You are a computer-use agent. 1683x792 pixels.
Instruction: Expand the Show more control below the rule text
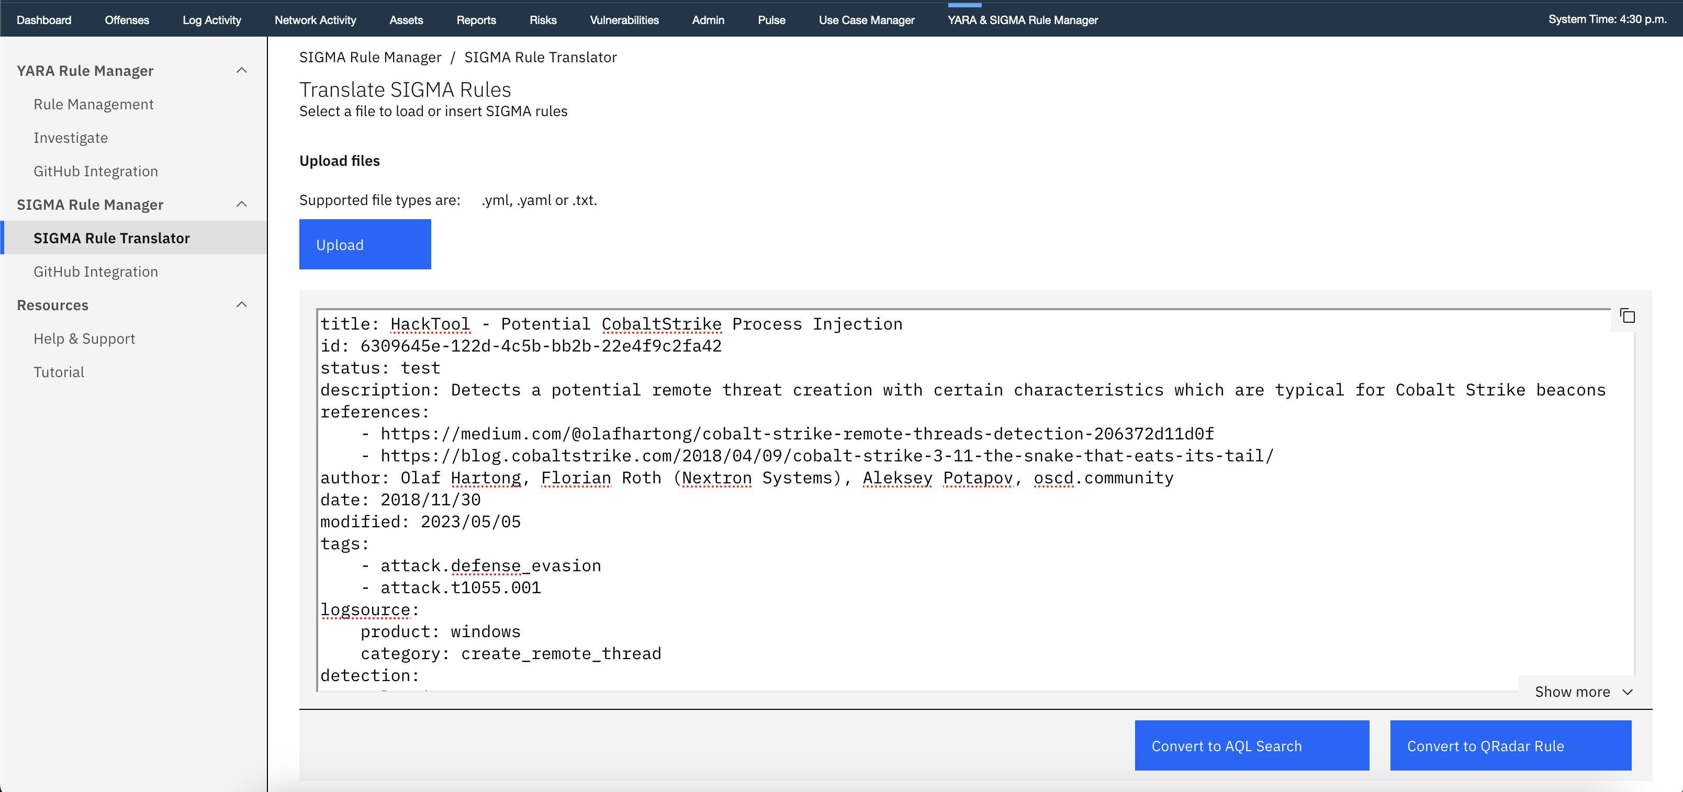tap(1581, 692)
